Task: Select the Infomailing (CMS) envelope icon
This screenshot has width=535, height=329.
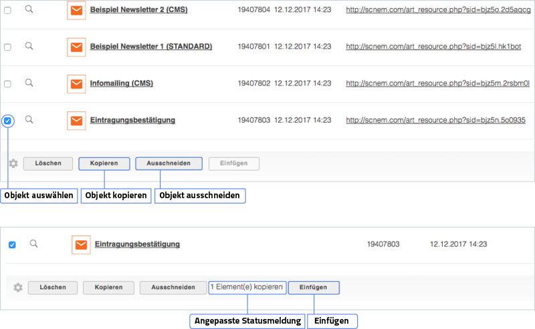Action: [x=77, y=84]
